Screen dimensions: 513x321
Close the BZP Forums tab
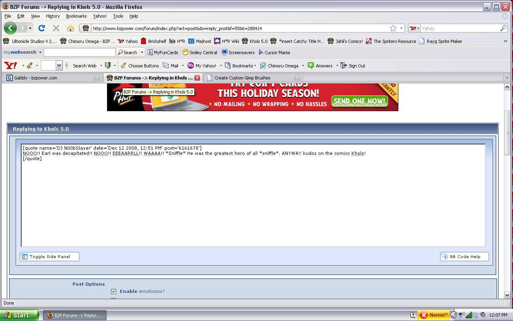pyautogui.click(x=197, y=78)
